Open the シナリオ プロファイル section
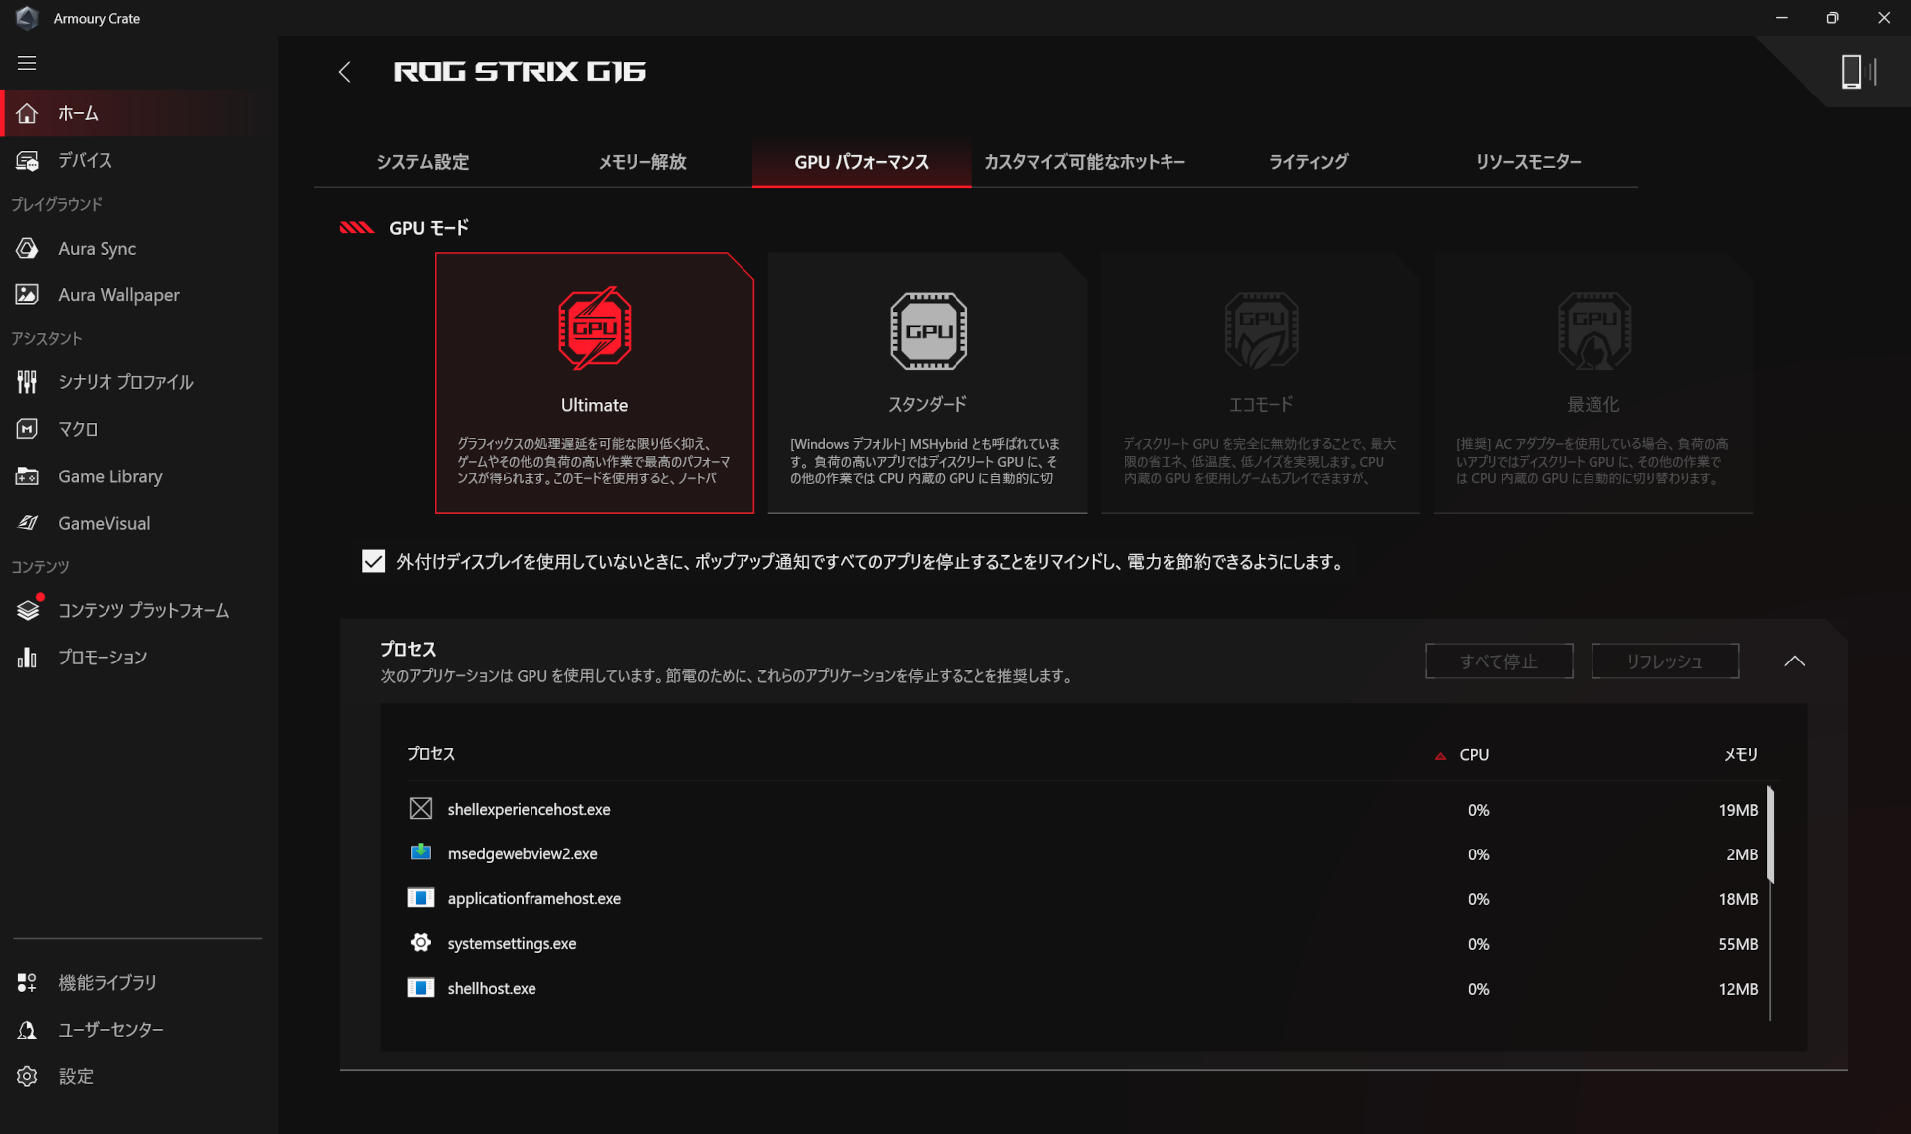The height and width of the screenshot is (1134, 1911). point(124,381)
